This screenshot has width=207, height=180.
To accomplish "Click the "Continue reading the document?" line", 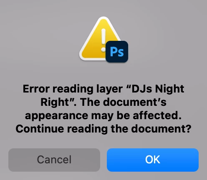I will 103,129.
